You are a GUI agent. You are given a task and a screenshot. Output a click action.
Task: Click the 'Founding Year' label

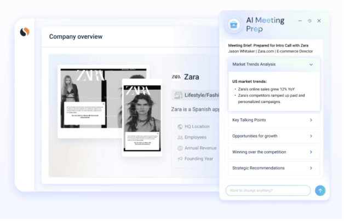click(x=199, y=159)
